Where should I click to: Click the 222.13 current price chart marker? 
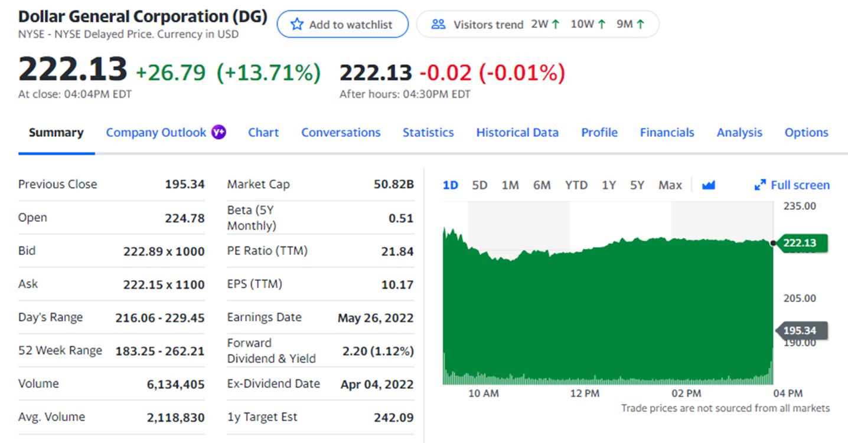801,243
